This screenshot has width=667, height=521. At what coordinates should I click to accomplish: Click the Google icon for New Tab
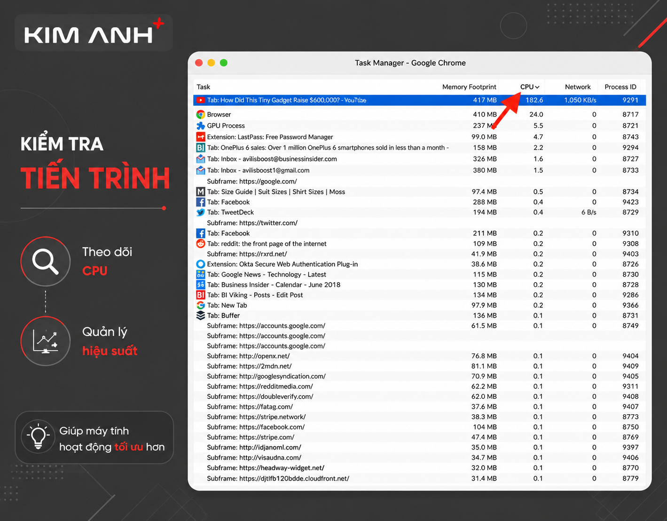(x=201, y=305)
